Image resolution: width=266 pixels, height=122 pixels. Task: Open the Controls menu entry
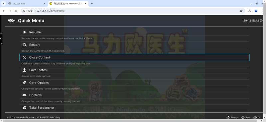point(134,95)
